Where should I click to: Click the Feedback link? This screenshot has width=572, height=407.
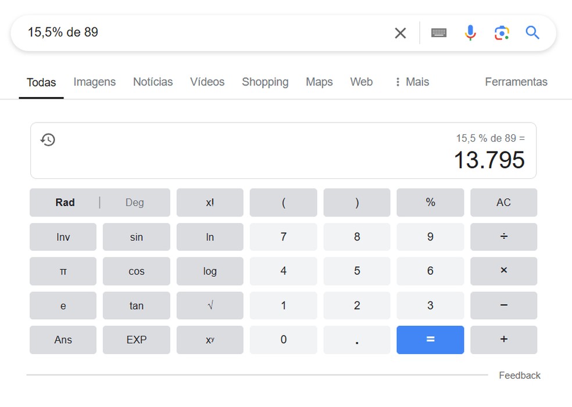coord(519,375)
